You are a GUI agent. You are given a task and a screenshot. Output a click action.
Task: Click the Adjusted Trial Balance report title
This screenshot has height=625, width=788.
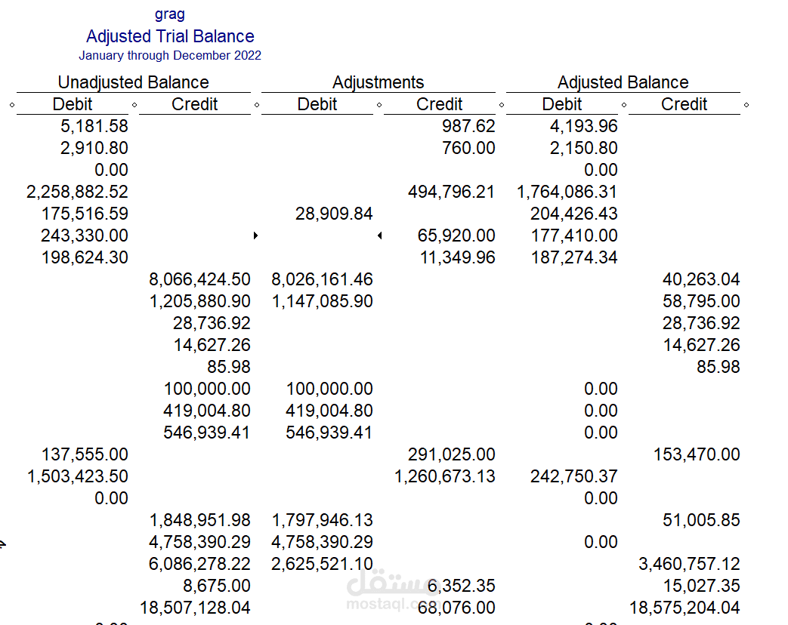point(170,37)
